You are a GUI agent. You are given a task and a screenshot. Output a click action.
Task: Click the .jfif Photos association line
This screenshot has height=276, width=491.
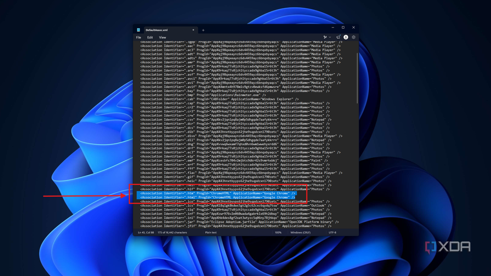[x=236, y=226]
